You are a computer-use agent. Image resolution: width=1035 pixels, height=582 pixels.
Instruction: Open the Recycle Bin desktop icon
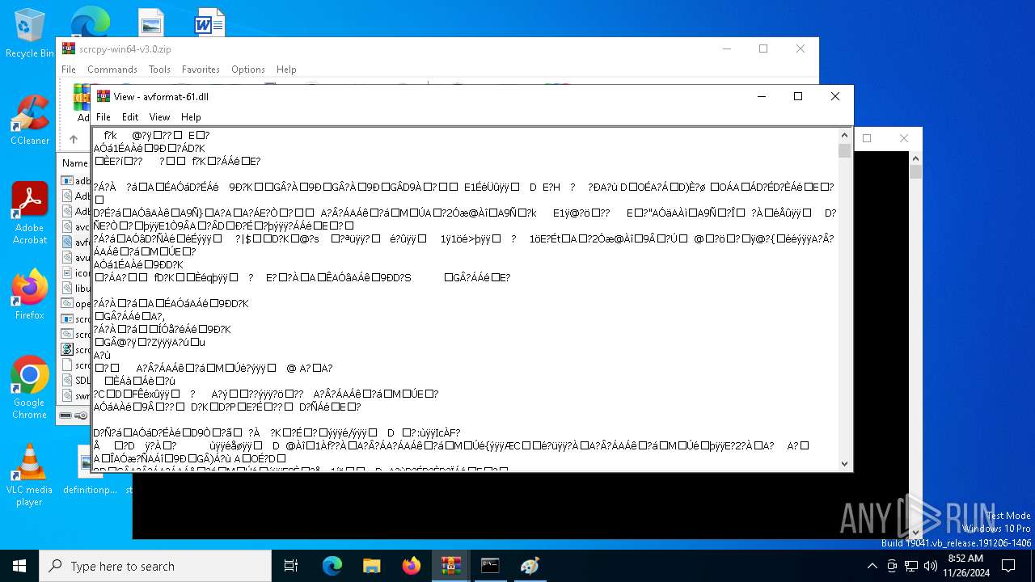tap(30, 34)
